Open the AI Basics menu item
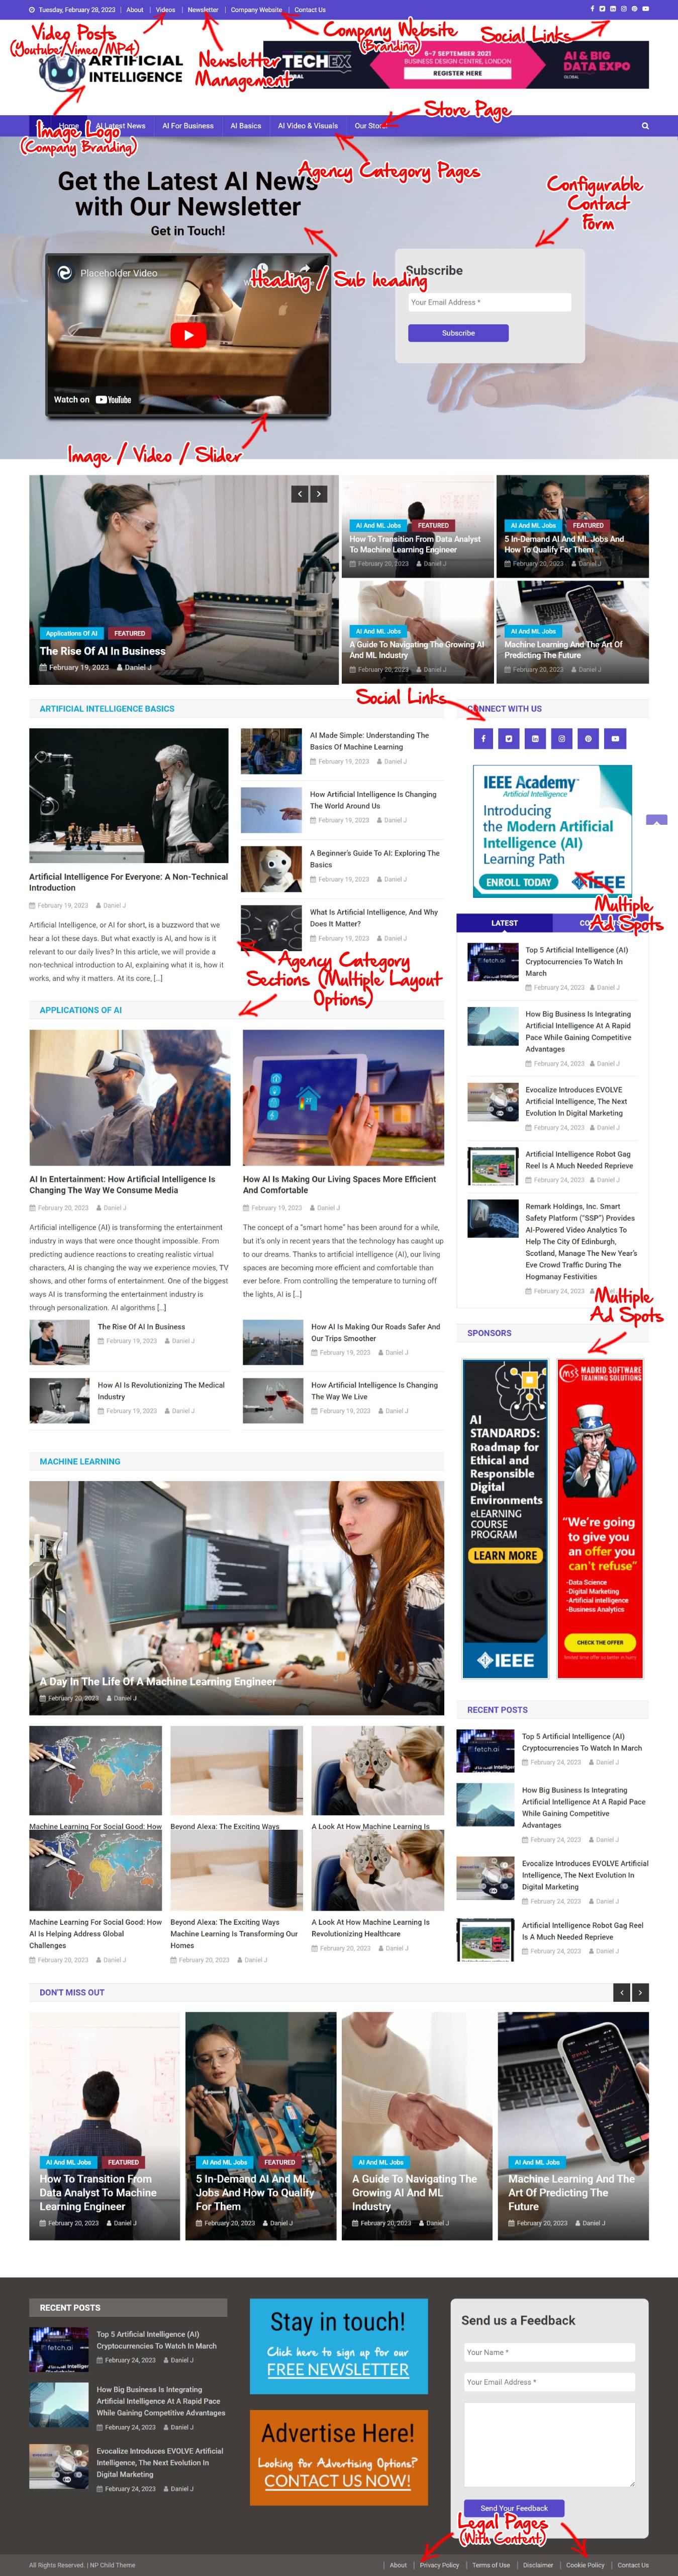Viewport: 678px width, 2576px height. pyautogui.click(x=246, y=126)
